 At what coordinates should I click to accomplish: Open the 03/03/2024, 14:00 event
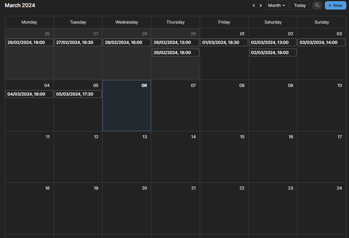pos(322,42)
